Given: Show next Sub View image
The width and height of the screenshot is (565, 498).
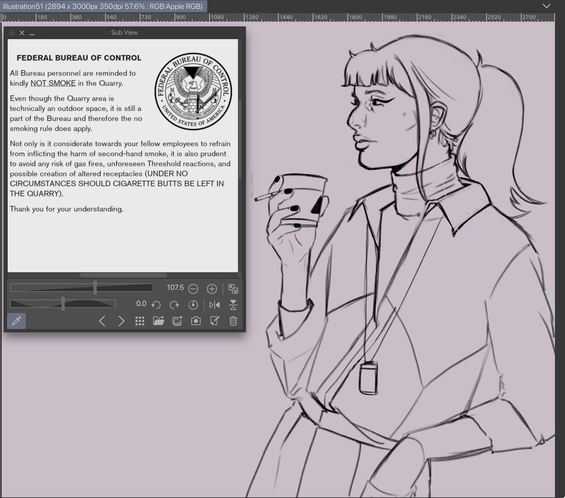Looking at the screenshot, I should 121,321.
